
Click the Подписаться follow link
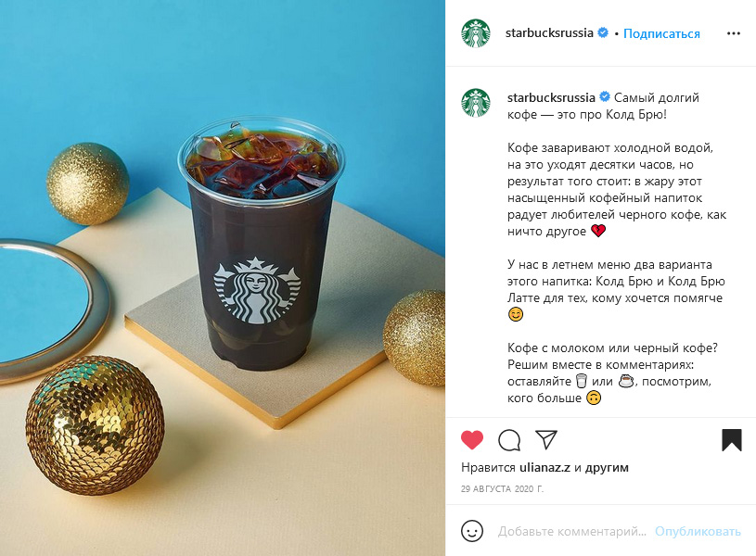(x=661, y=33)
